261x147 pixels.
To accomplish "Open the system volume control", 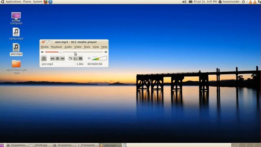I will pyautogui.click(x=184, y=2).
